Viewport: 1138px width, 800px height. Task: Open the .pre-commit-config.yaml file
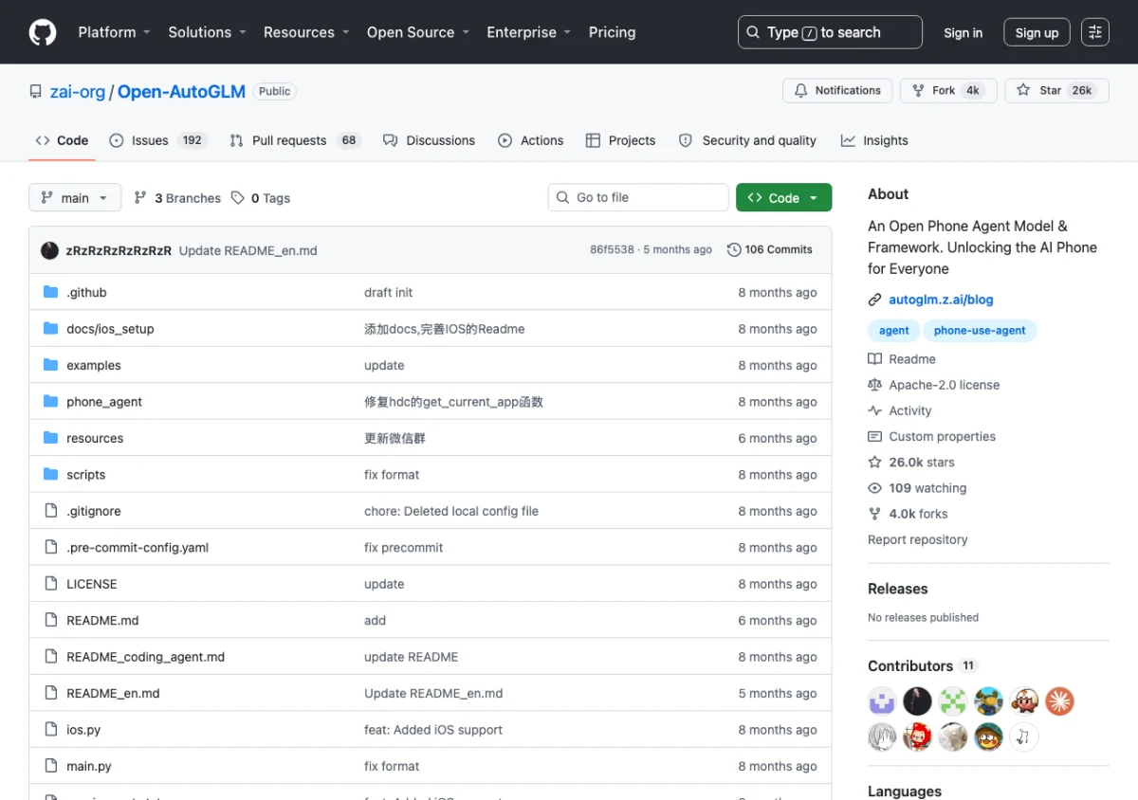coord(138,548)
